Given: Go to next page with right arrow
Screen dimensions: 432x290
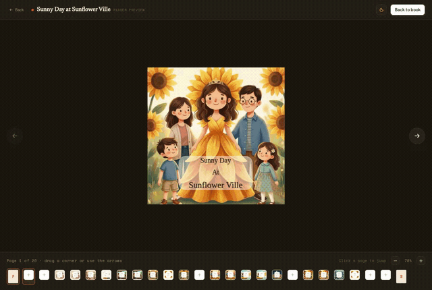Looking at the screenshot, I should [417, 136].
